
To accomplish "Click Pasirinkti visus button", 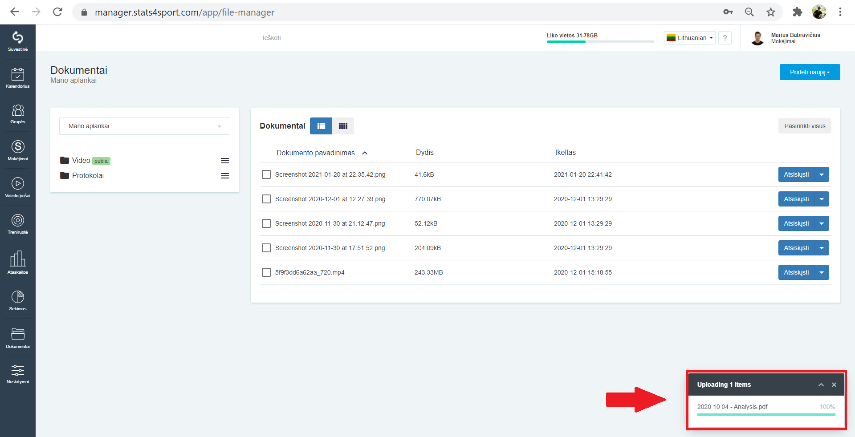I will (805, 126).
